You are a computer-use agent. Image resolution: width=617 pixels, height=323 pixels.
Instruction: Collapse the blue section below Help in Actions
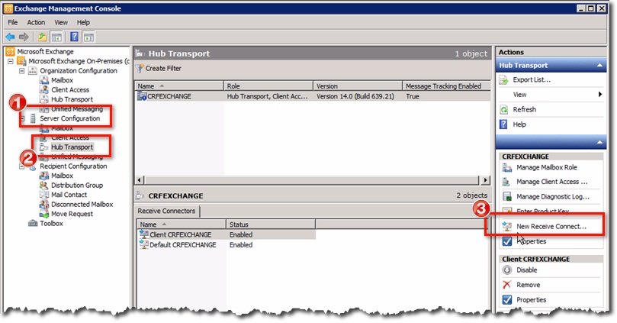pos(599,142)
